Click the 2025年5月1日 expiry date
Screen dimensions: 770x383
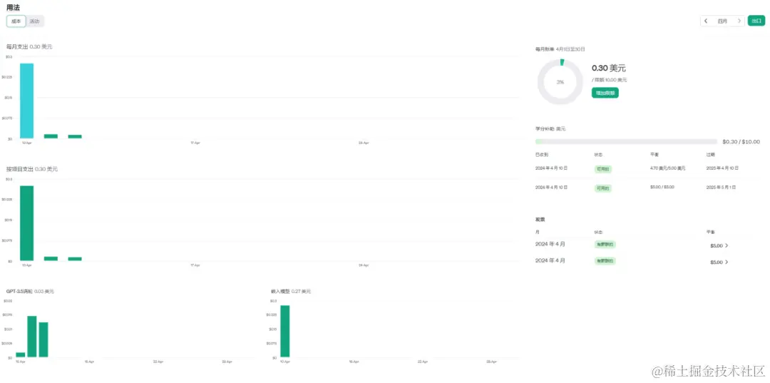(x=721, y=187)
